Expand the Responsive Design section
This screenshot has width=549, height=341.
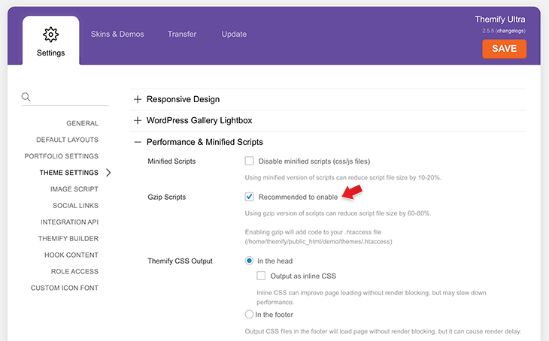(183, 99)
